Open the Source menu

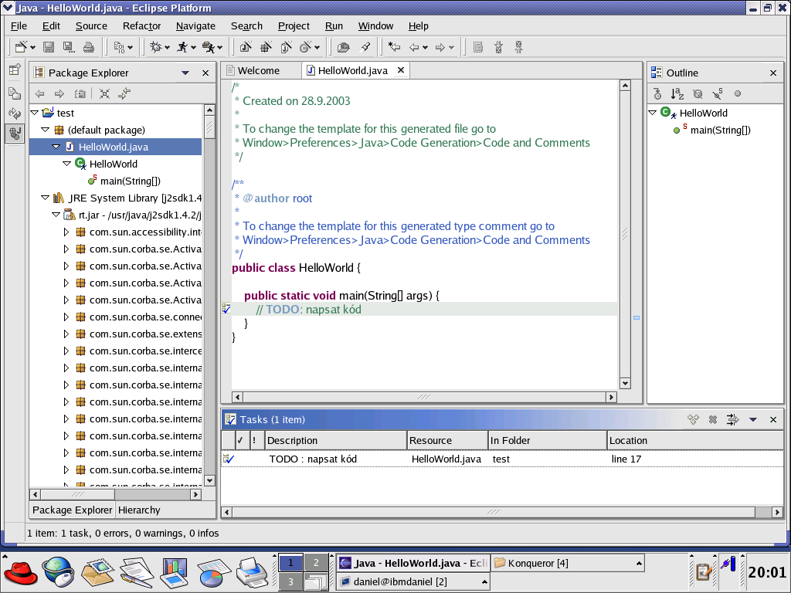pos(91,25)
